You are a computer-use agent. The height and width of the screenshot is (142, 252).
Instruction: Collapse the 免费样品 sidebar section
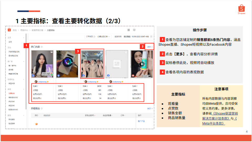[x=24, y=79]
